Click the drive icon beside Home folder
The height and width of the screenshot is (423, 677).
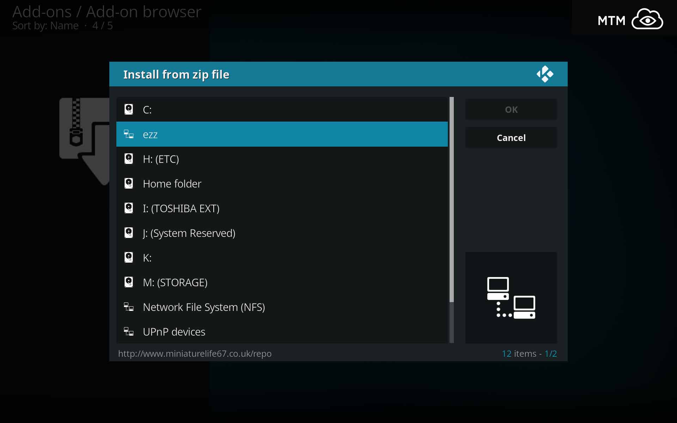click(x=129, y=183)
